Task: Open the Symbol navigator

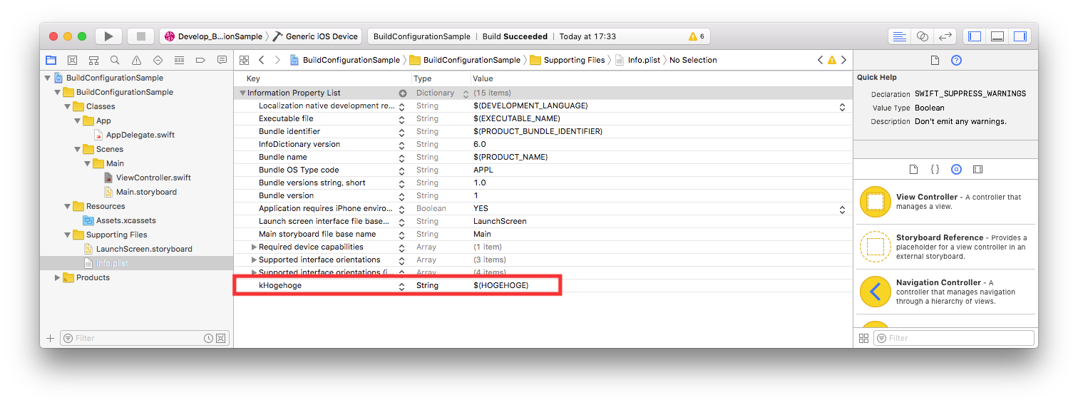Action: coord(93,60)
